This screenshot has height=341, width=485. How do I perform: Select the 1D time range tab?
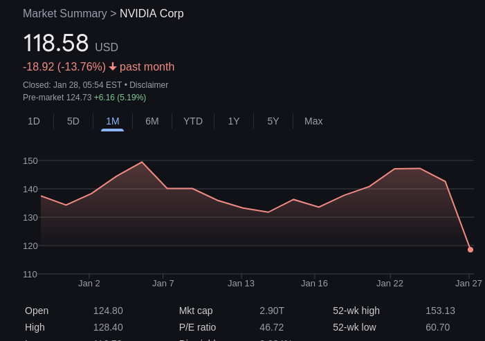point(34,121)
